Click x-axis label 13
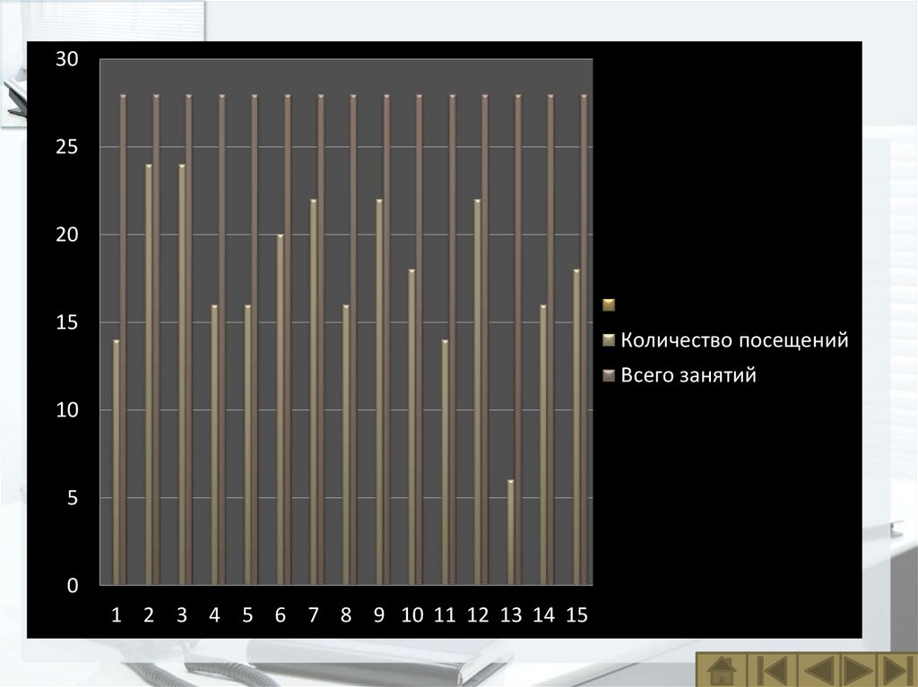Screen dimensions: 918x687 [510, 615]
